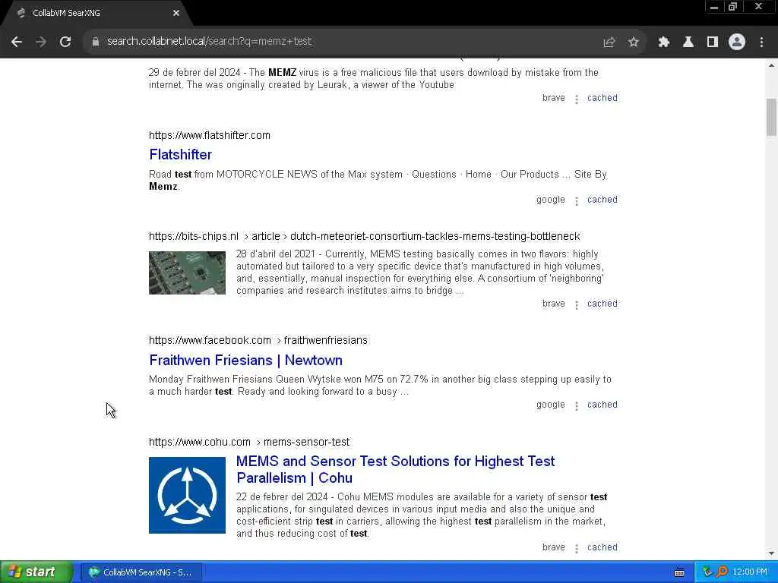This screenshot has height=583, width=778.
Task: Click the browser forward arrow
Action: 41,42
